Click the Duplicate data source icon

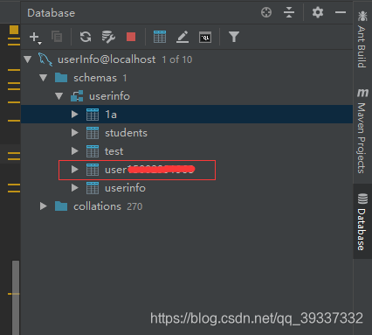(x=57, y=37)
